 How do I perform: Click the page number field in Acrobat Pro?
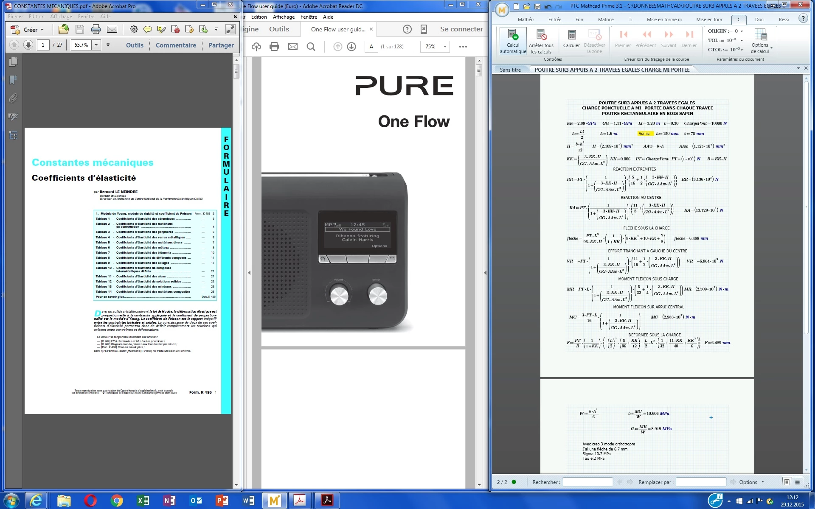coord(43,45)
